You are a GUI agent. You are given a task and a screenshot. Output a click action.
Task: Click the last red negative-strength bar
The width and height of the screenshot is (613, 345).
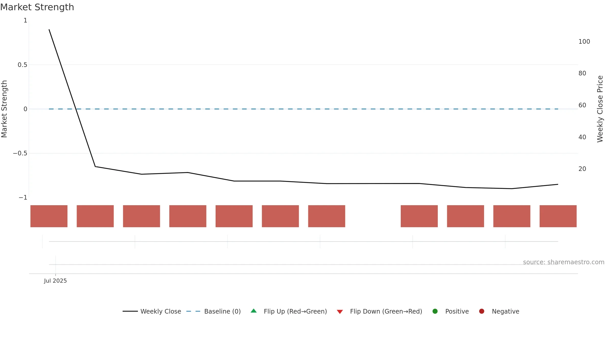pos(558,216)
